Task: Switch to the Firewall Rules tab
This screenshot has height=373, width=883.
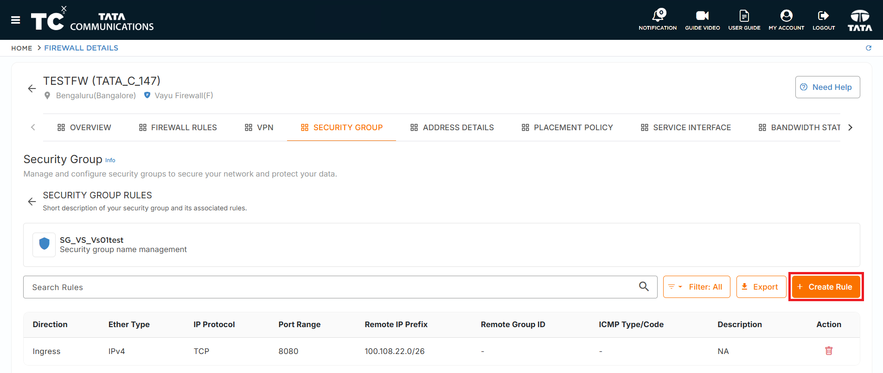Action: tap(178, 127)
